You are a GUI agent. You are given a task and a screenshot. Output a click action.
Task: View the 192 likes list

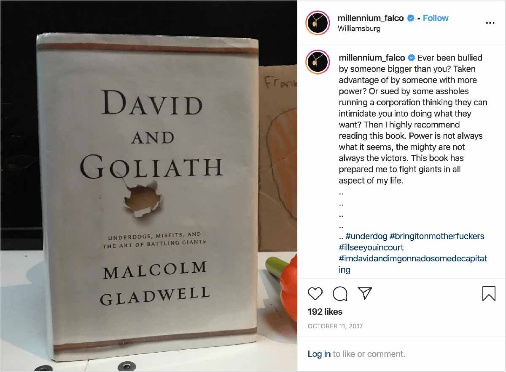pos(325,312)
